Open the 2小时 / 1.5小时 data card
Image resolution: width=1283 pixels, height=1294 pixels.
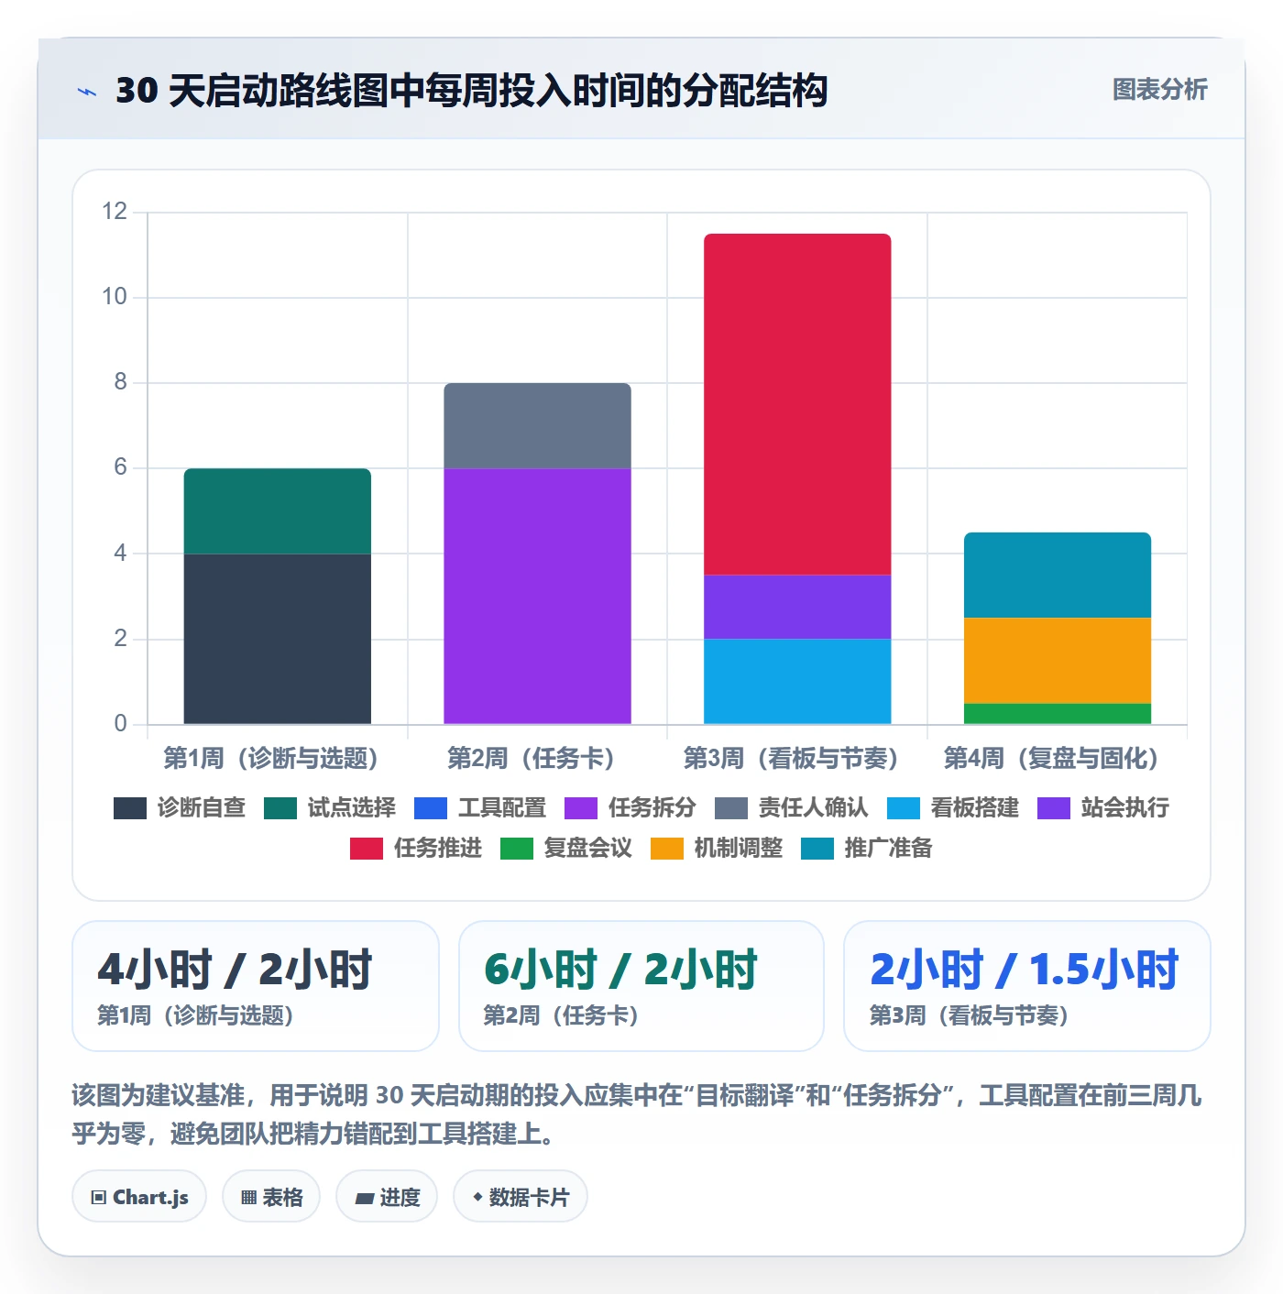click(x=1027, y=986)
